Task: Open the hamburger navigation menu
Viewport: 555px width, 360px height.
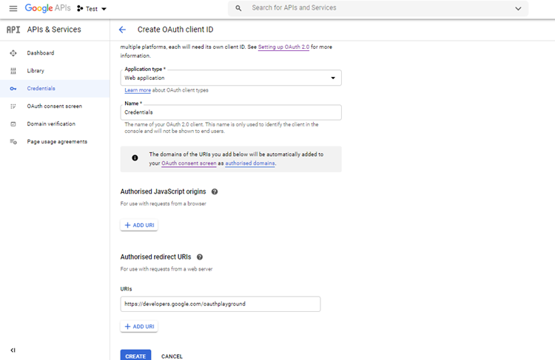Action: [x=13, y=8]
